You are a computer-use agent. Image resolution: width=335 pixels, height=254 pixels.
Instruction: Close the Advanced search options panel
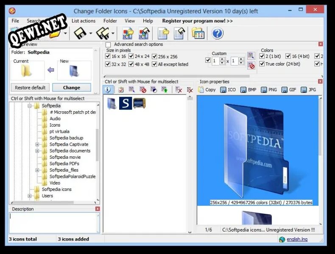pyautogui.click(x=321, y=44)
